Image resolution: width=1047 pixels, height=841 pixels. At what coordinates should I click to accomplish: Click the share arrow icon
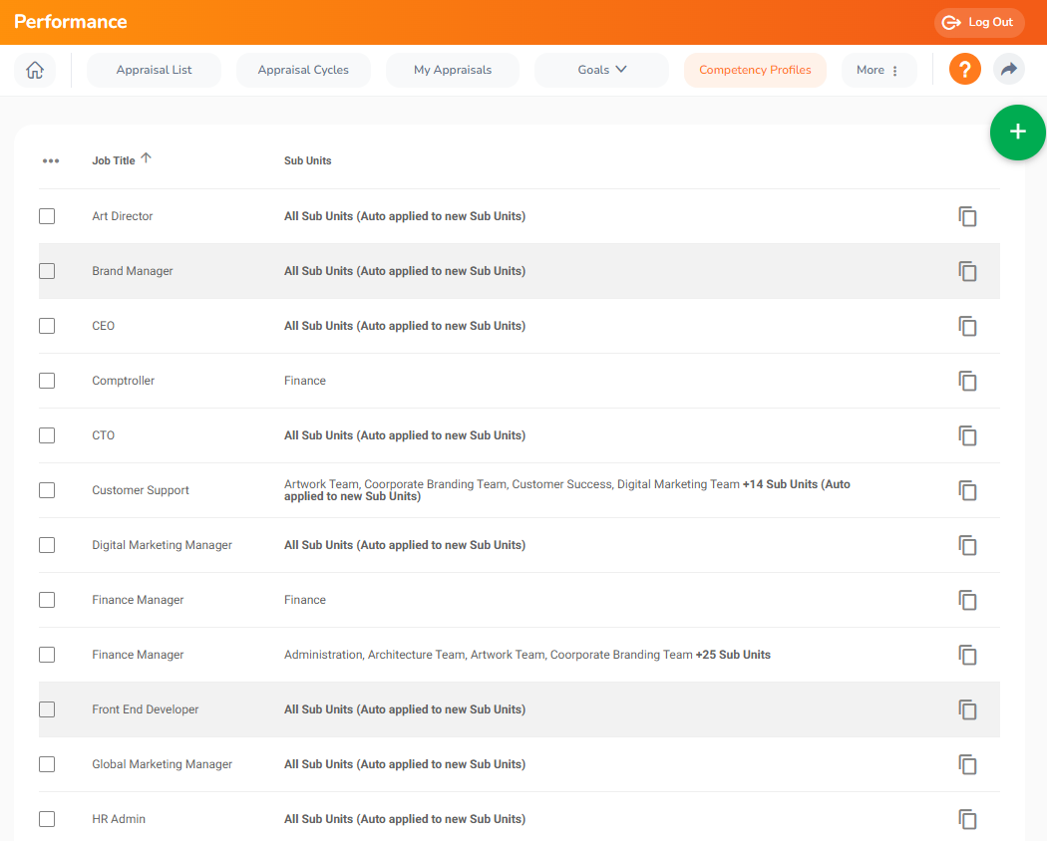[x=1009, y=70]
